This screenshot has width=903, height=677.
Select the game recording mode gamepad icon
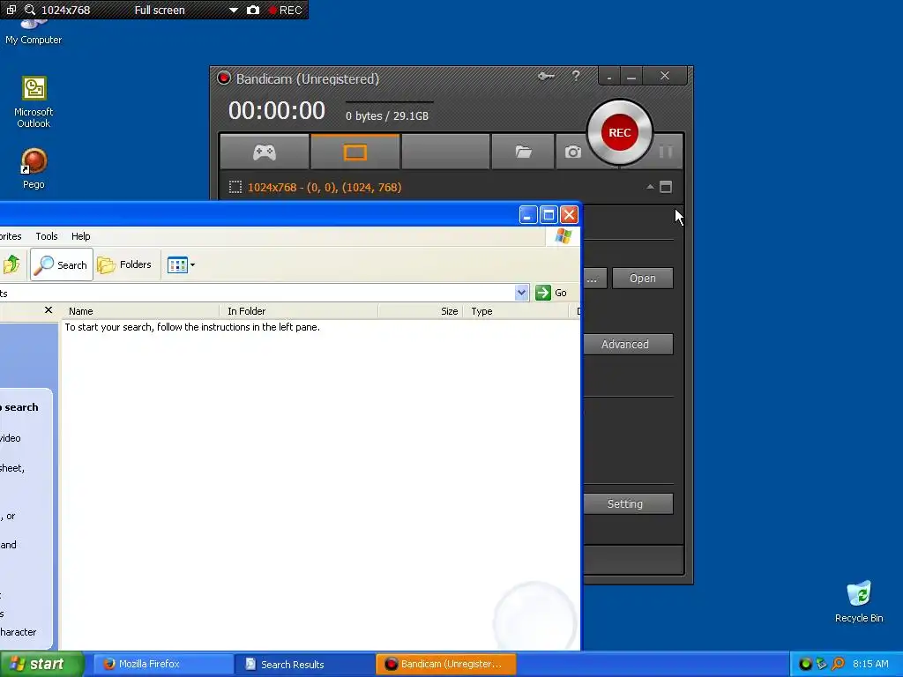pyautogui.click(x=265, y=152)
